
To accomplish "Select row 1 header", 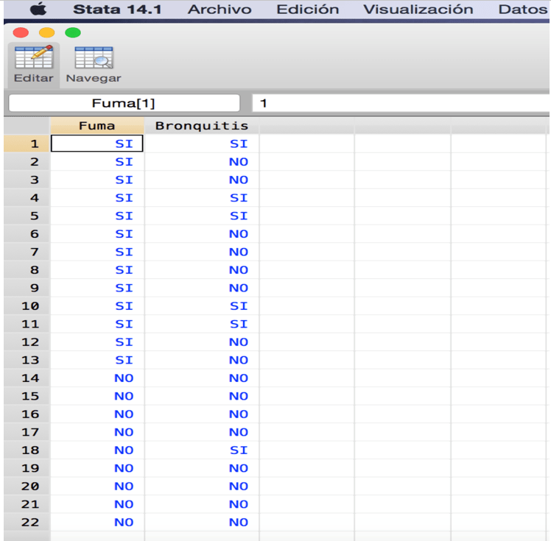I will [x=27, y=144].
